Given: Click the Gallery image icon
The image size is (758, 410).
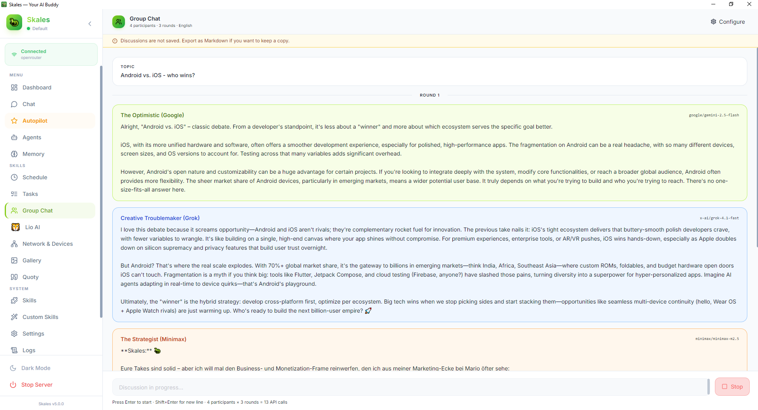Looking at the screenshot, I should [14, 260].
